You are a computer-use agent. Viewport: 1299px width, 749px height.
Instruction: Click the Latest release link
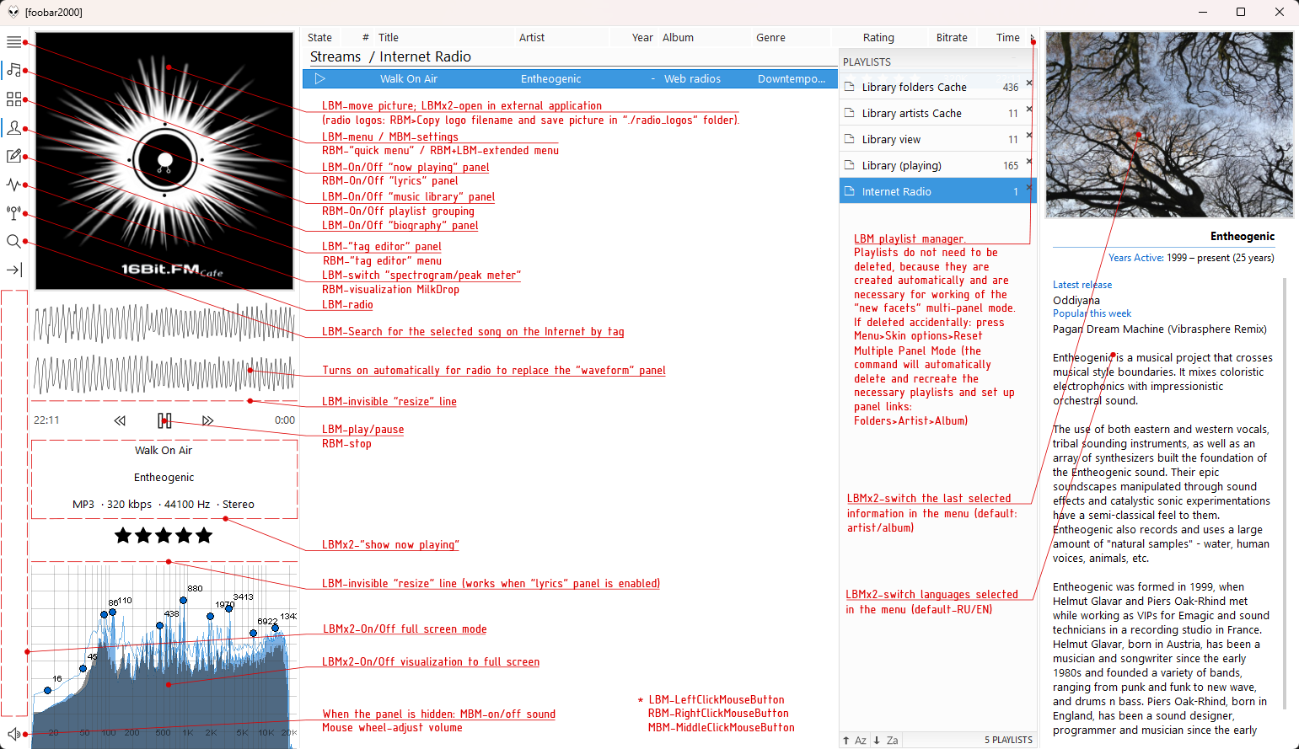[x=1082, y=285]
